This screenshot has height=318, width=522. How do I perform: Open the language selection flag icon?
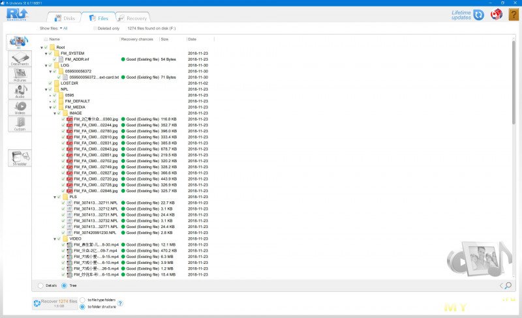pyautogui.click(x=497, y=15)
